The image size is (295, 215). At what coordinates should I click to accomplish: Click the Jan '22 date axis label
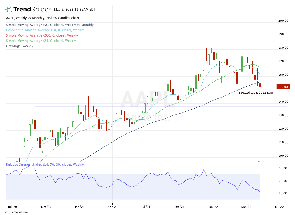213,207
